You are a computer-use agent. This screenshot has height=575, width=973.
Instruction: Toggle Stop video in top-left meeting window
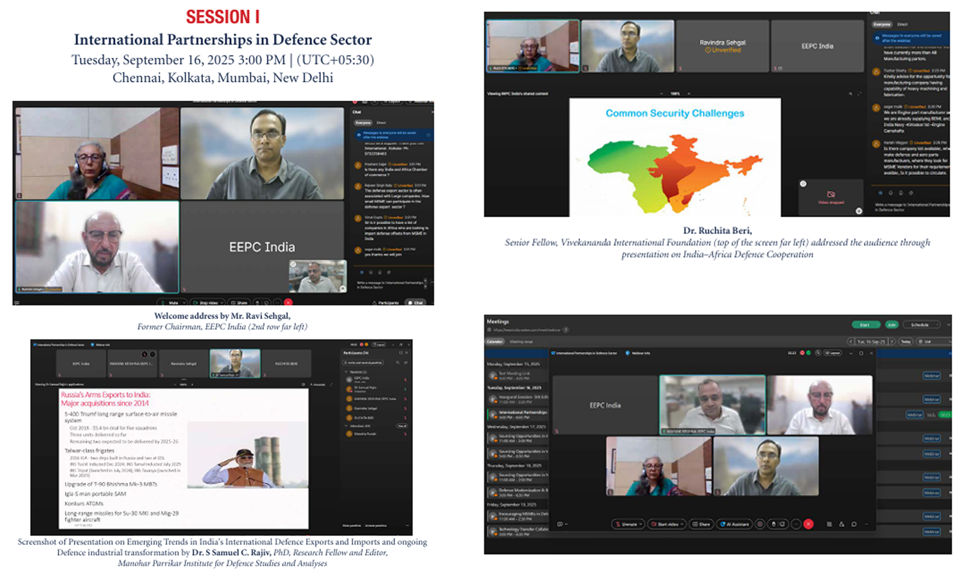[x=208, y=302]
